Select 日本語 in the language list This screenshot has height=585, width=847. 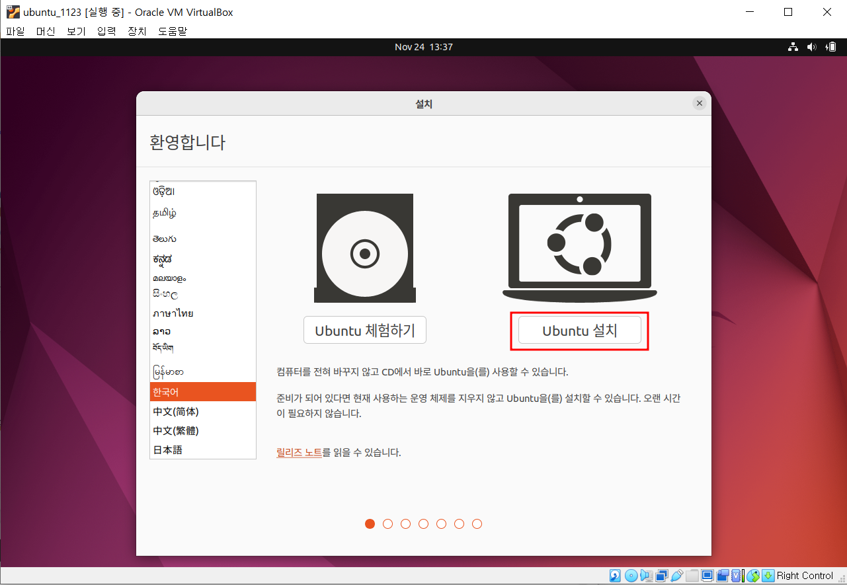coord(203,449)
